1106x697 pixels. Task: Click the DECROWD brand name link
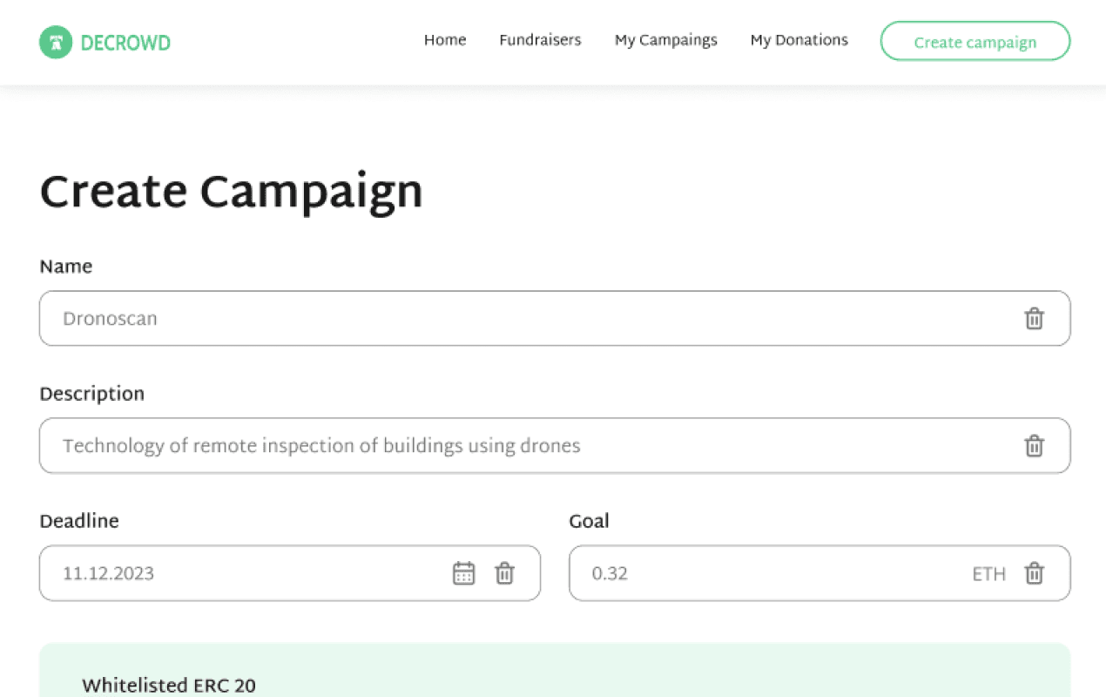pyautogui.click(x=125, y=41)
